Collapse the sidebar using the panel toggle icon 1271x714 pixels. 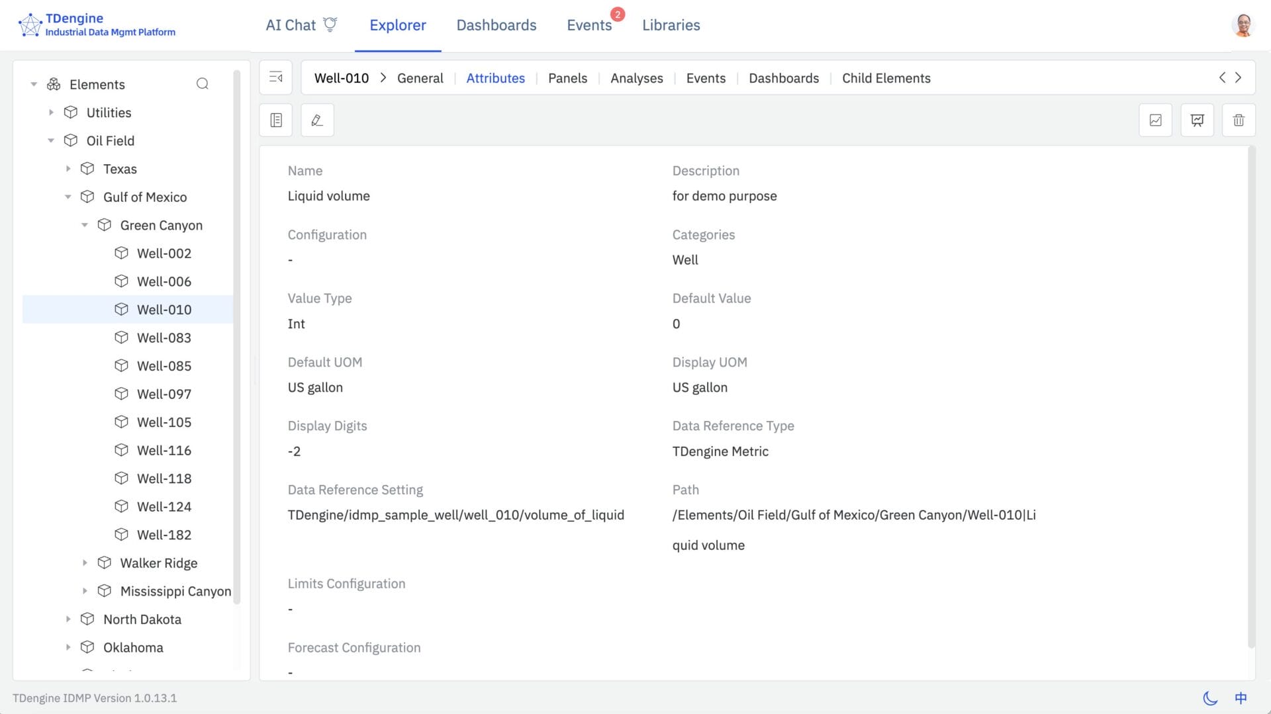tap(276, 77)
